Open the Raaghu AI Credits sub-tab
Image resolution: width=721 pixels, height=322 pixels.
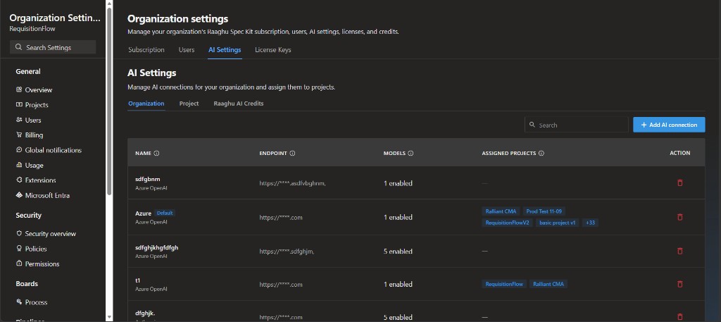coord(239,104)
